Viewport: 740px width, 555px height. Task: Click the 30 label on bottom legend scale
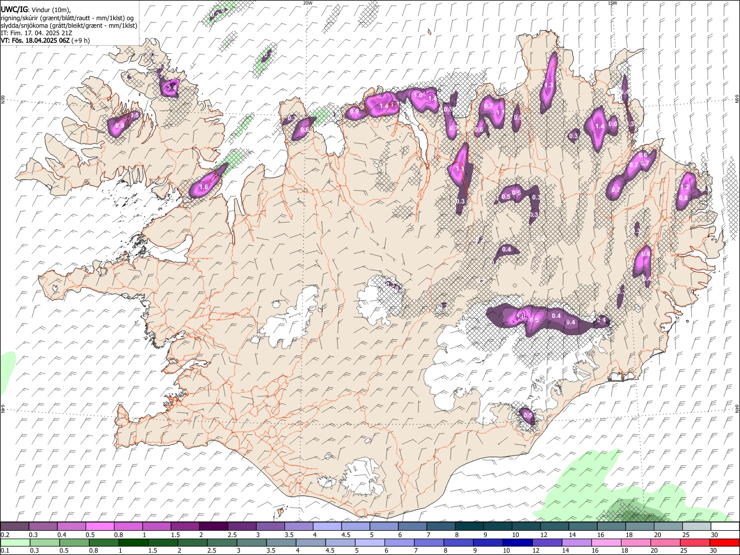click(x=713, y=551)
